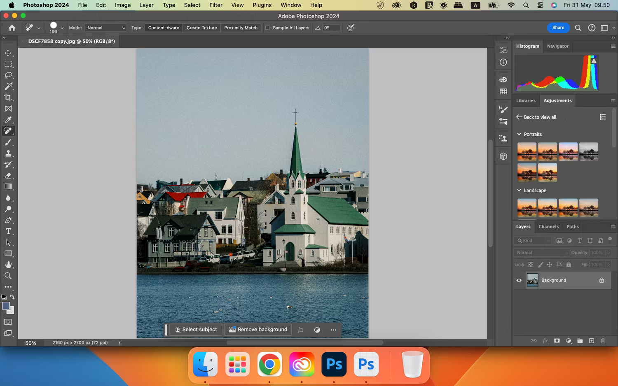The image size is (618, 386).
Task: Open the healing brush Mode dropdown
Action: coord(105,28)
